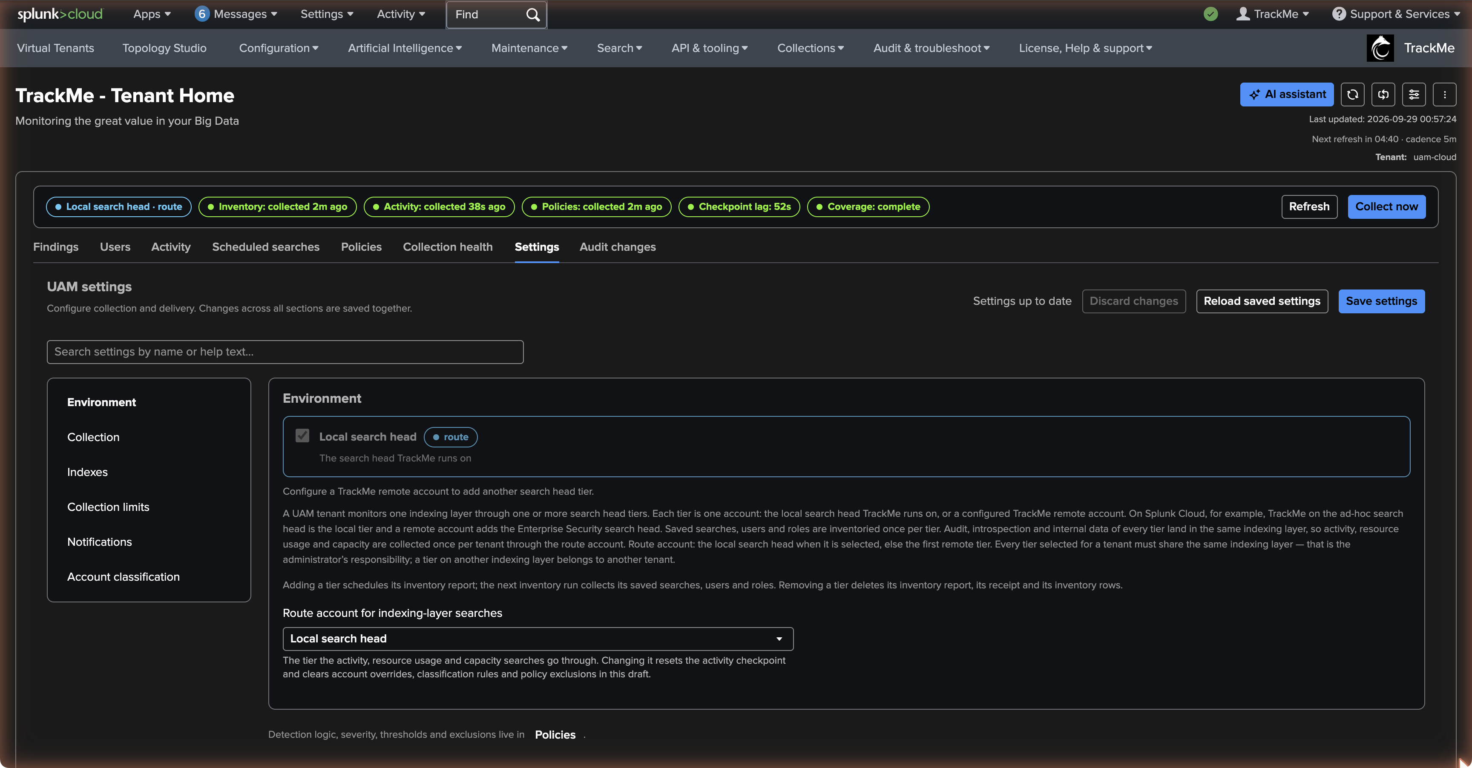Viewport: 1472px width, 768px height.
Task: Select Notifications in the settings sidebar
Action: (99, 542)
